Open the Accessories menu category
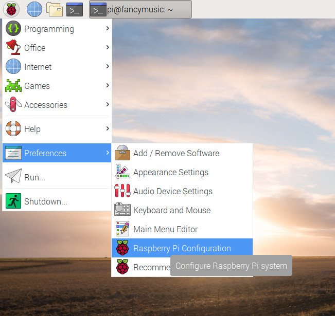335x316 pixels. pos(57,104)
